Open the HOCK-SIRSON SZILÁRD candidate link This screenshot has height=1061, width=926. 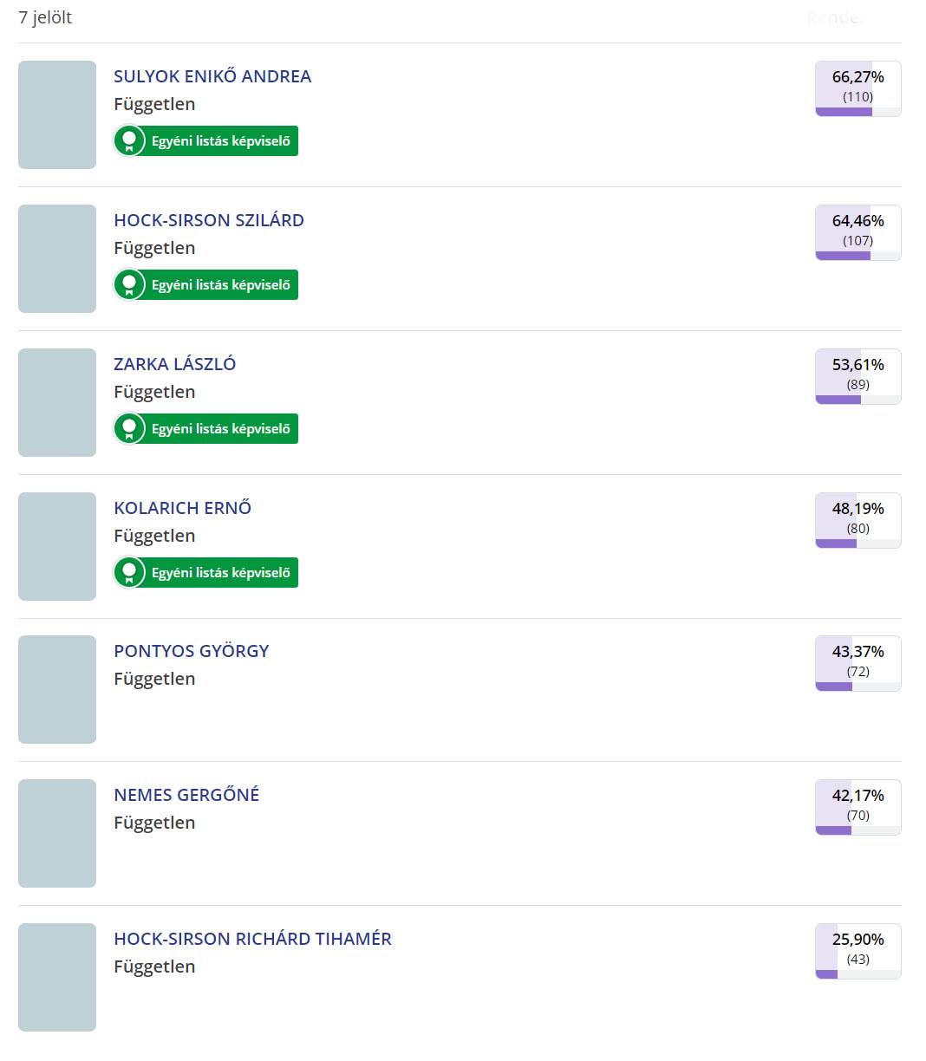[209, 220]
